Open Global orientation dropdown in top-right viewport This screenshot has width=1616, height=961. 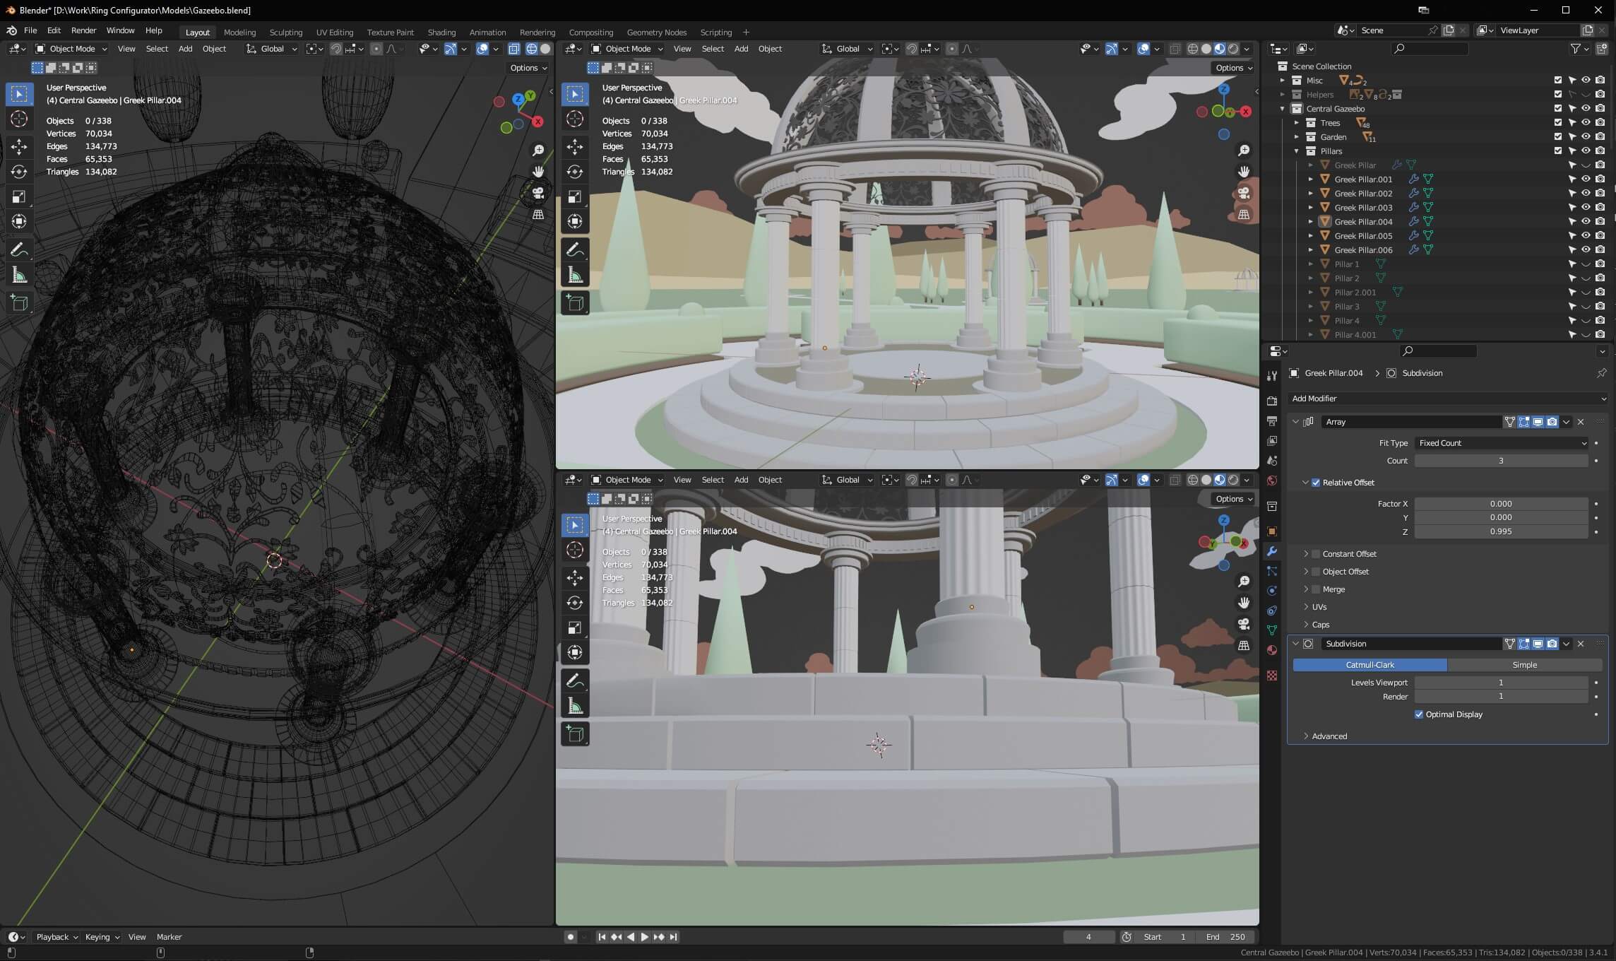[x=847, y=49]
